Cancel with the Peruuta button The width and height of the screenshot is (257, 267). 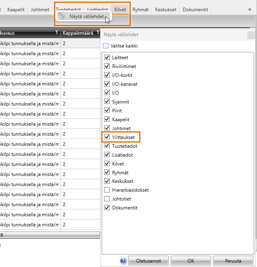click(x=233, y=261)
